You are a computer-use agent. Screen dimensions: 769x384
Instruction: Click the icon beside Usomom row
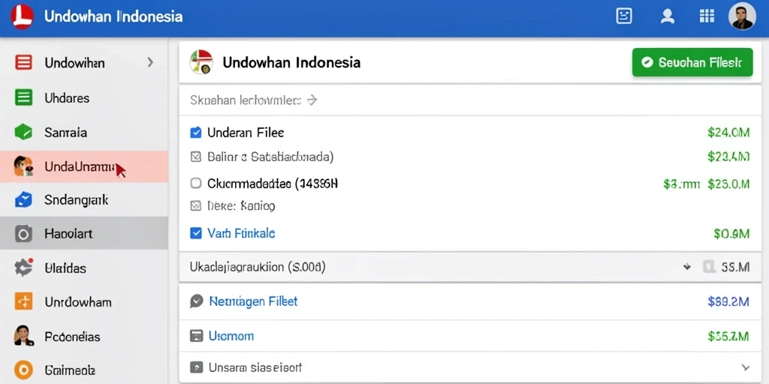(196, 336)
